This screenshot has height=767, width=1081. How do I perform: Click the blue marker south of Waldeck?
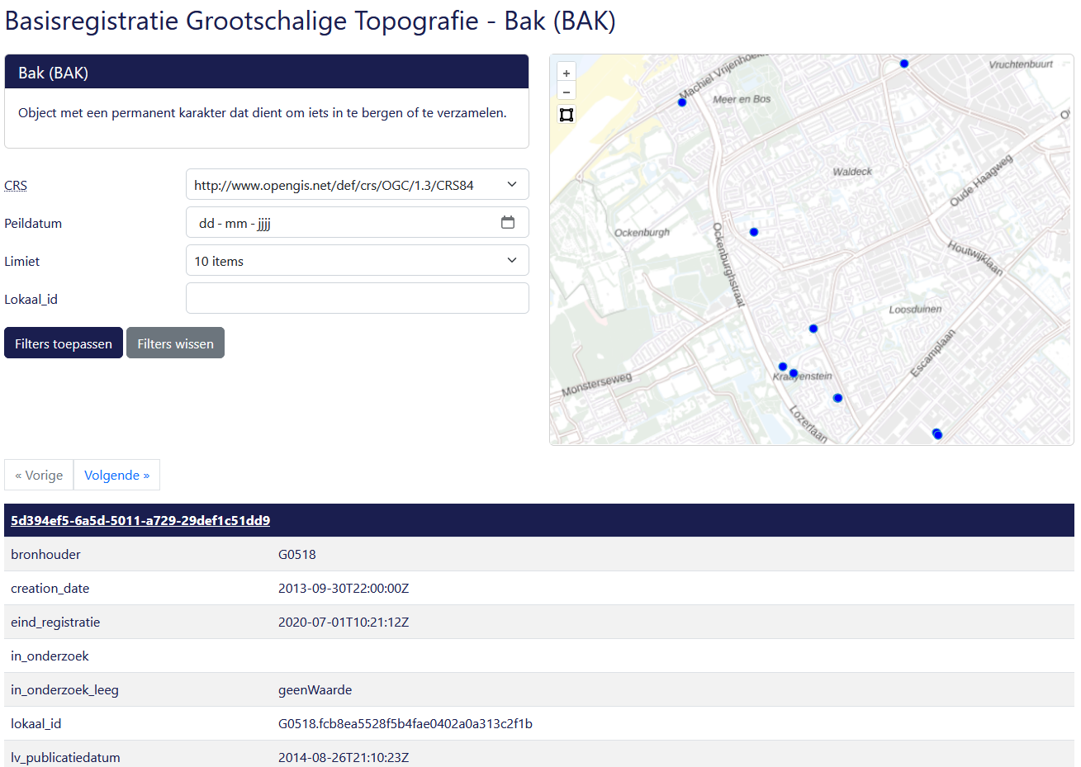pos(813,329)
